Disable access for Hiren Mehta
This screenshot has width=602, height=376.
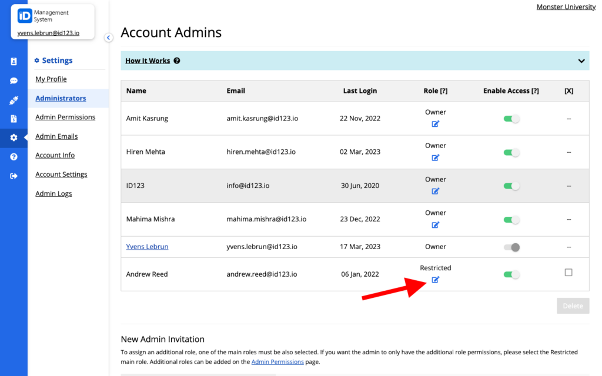[x=511, y=152]
